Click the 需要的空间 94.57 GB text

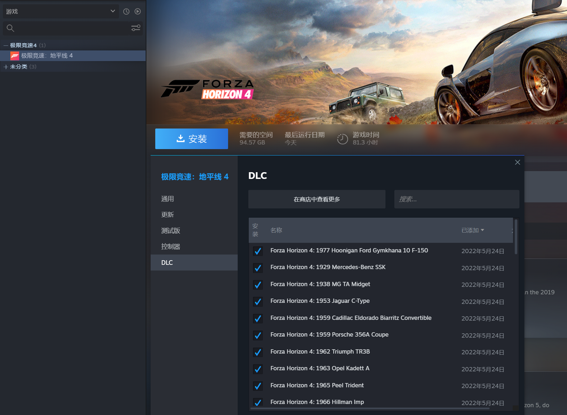pyautogui.click(x=256, y=138)
